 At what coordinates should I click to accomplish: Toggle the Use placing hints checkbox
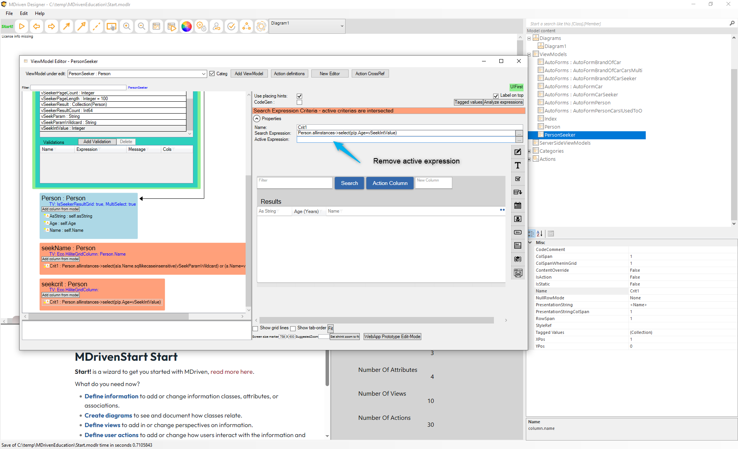pyautogui.click(x=299, y=96)
